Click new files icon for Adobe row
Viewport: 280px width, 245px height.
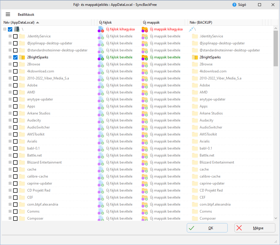(101, 85)
